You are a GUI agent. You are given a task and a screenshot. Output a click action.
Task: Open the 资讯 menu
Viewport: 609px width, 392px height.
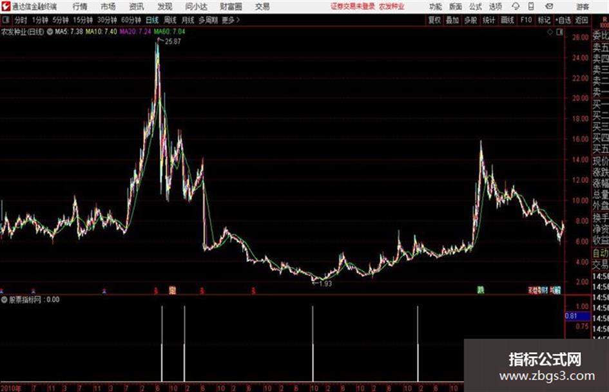pos(137,6)
